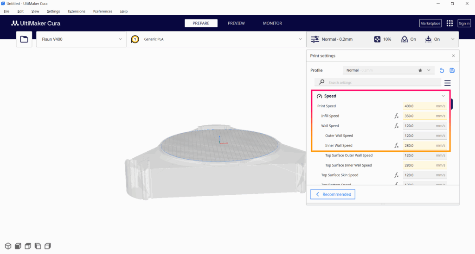Click the 'Outer Wall Speed' label

pos(339,136)
